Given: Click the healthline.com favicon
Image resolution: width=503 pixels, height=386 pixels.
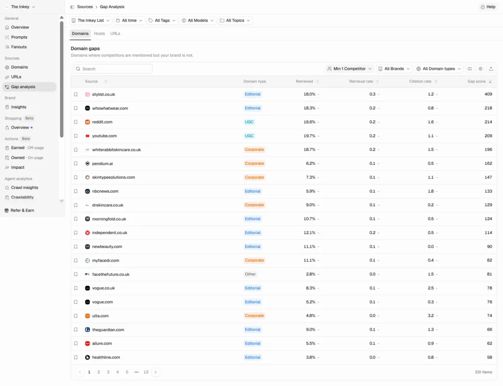Looking at the screenshot, I should click(87, 357).
